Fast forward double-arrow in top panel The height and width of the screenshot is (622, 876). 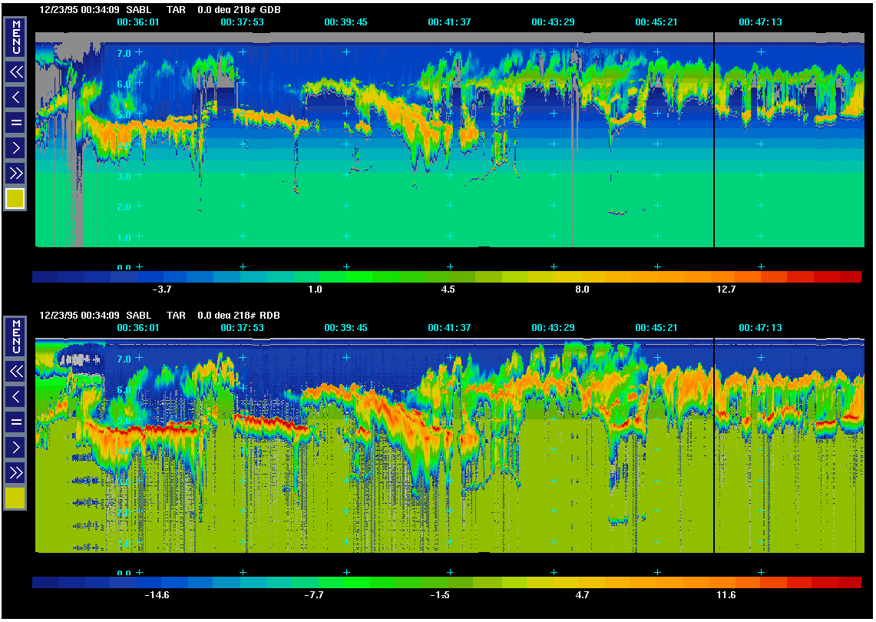pos(15,171)
